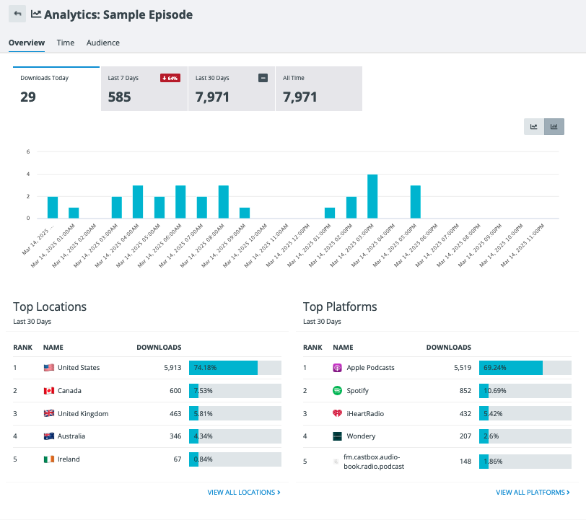Click the "iHeartRadio" platform name

click(365, 413)
